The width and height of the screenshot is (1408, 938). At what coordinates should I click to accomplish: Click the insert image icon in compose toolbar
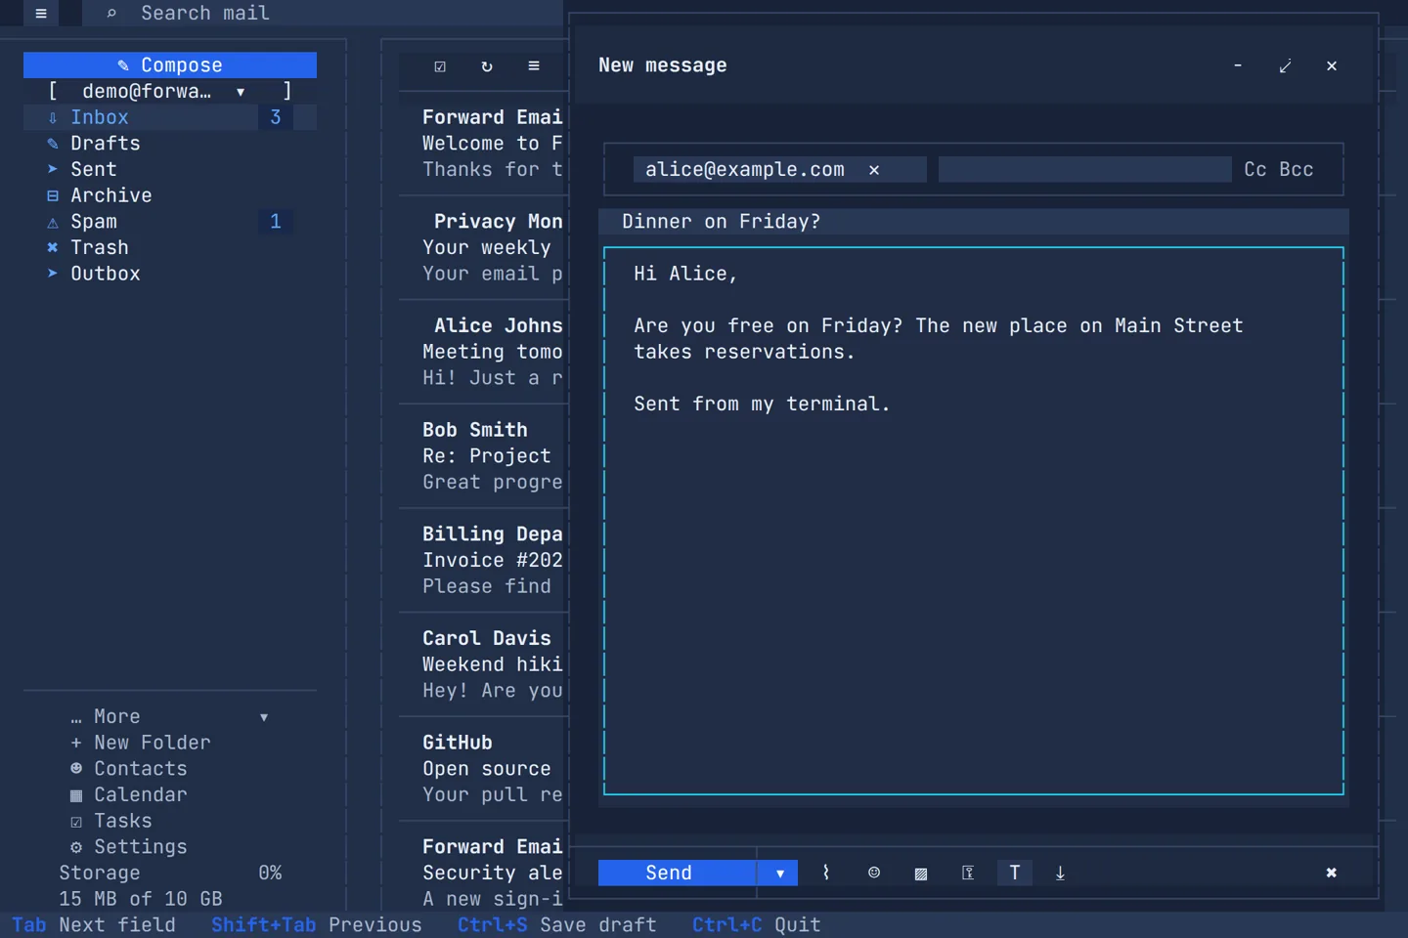(920, 873)
